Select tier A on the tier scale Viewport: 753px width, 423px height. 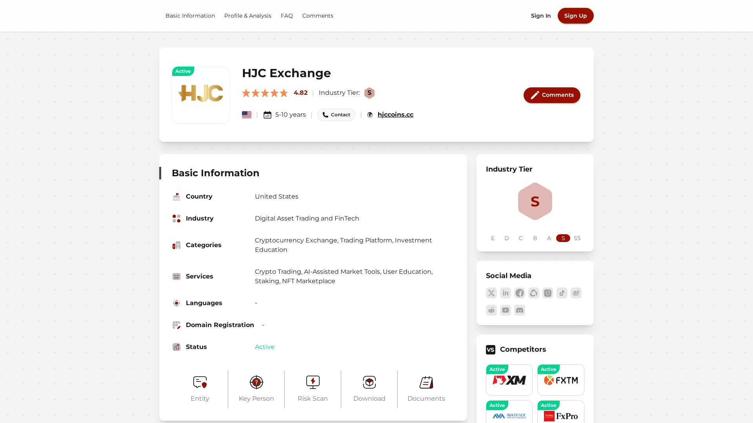tap(549, 238)
